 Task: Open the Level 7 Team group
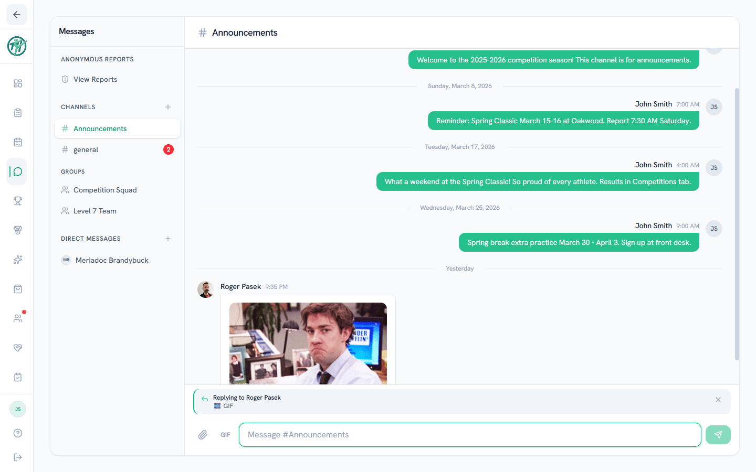(x=117, y=211)
